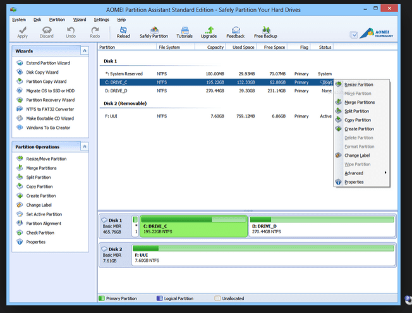Collapse the Wizards panel

(x=84, y=51)
